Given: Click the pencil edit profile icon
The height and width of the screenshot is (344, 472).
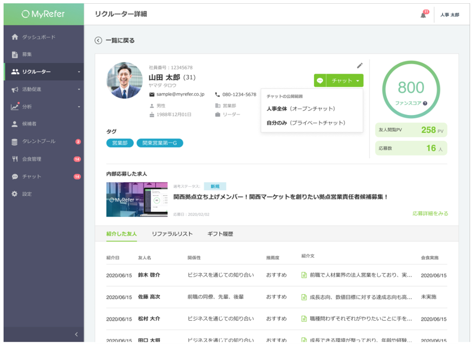Looking at the screenshot, I should click(360, 65).
